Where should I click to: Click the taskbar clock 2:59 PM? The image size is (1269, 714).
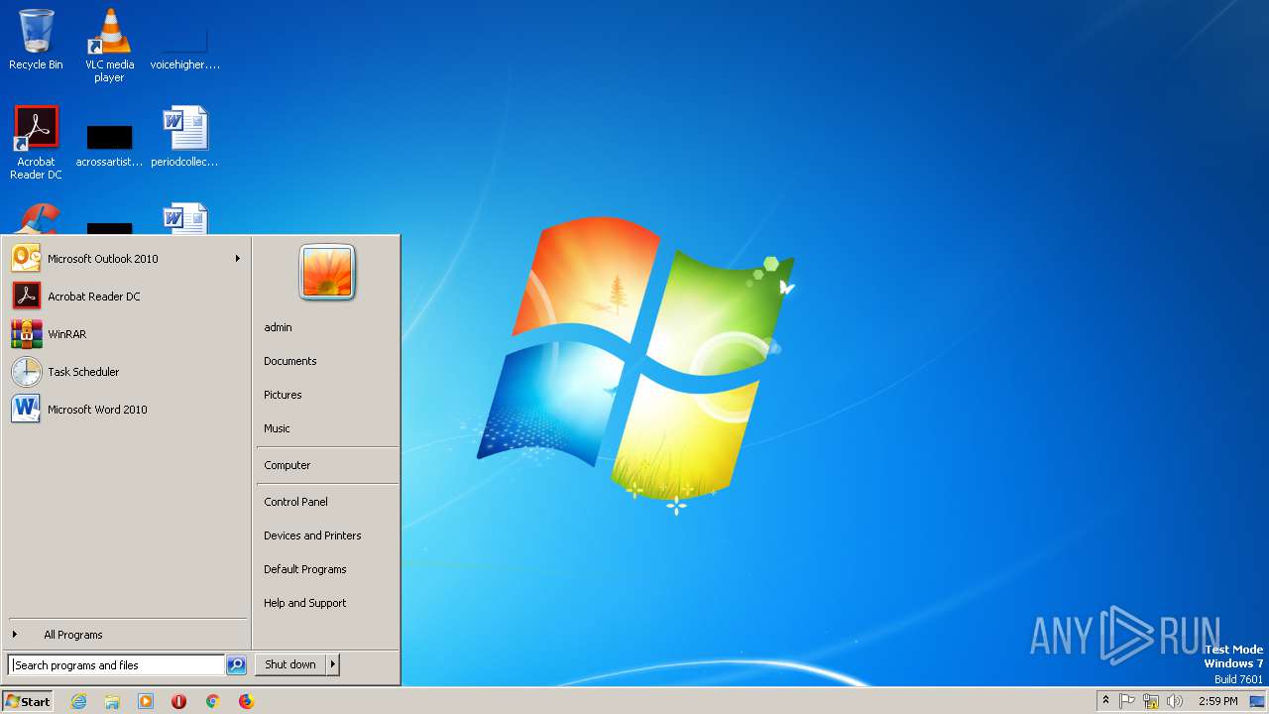[x=1217, y=701]
